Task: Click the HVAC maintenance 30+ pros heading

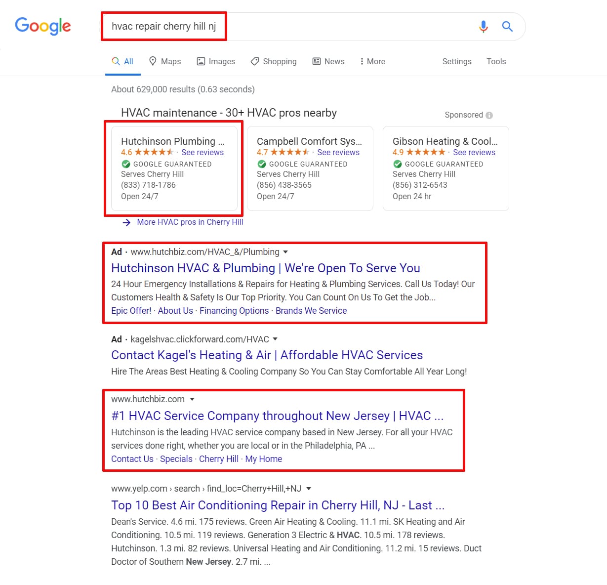Action: click(229, 113)
